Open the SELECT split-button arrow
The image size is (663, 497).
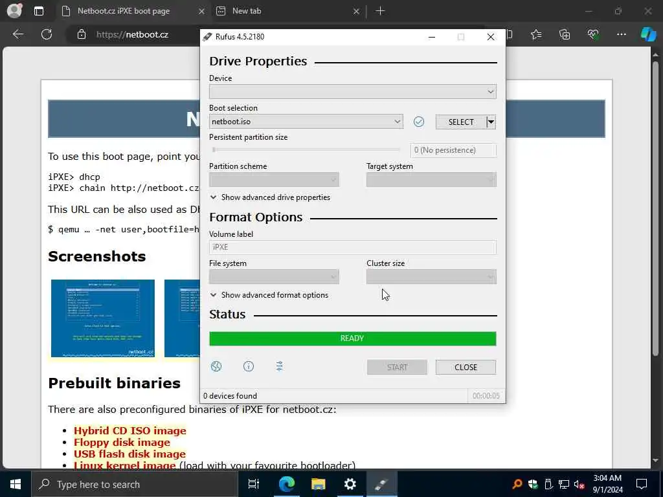point(491,122)
